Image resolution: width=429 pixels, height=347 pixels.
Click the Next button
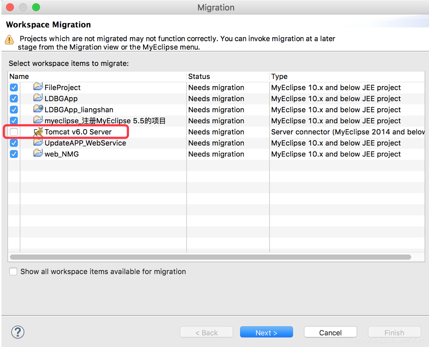266,332
